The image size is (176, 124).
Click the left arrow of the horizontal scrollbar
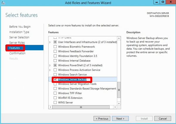(x=50, y=107)
